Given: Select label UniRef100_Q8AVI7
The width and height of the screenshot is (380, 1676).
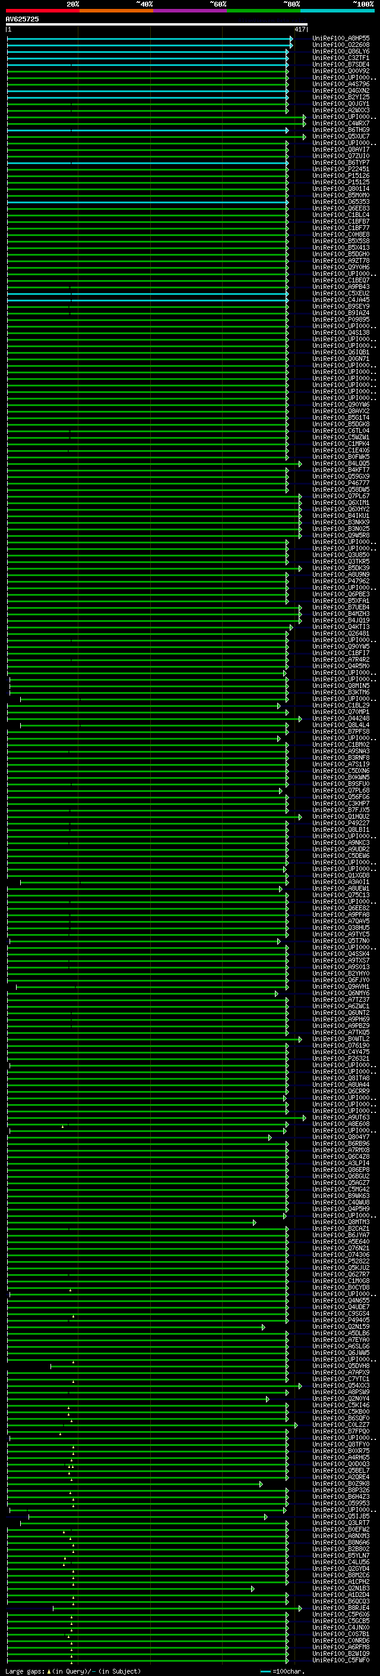Looking at the screenshot, I should [341, 150].
